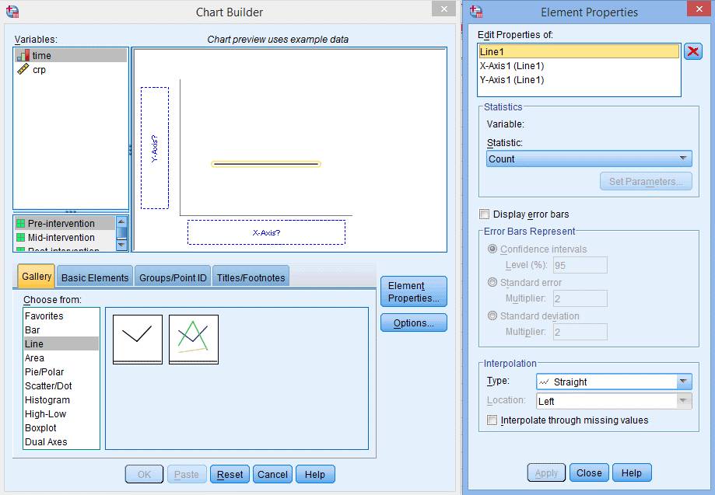Switch to the Gallery tab
This screenshot has width=715, height=495.
coord(37,277)
